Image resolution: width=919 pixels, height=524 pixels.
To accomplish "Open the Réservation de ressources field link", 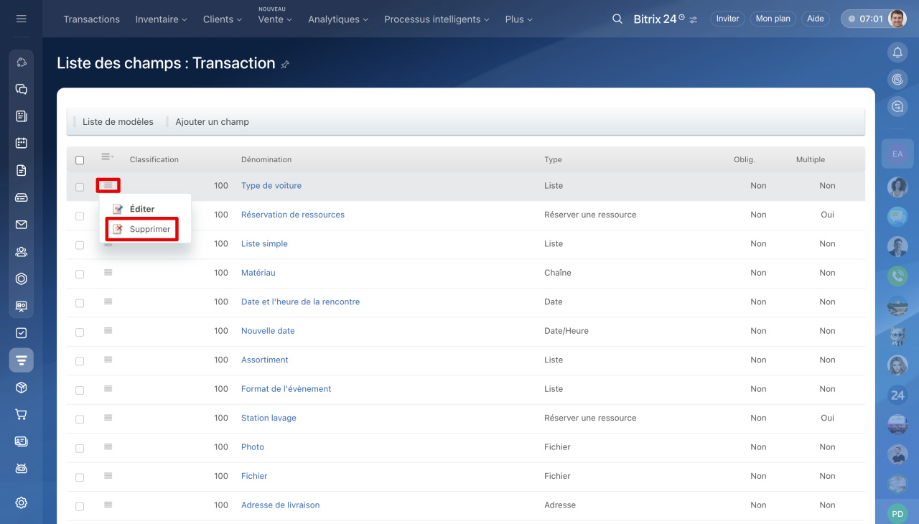I will [292, 215].
